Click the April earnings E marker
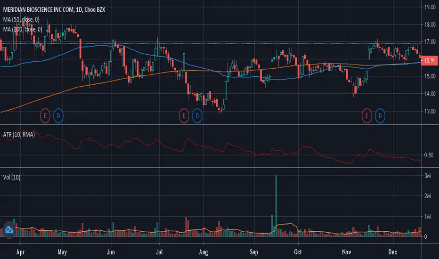The image size is (439, 259). tap(45, 116)
